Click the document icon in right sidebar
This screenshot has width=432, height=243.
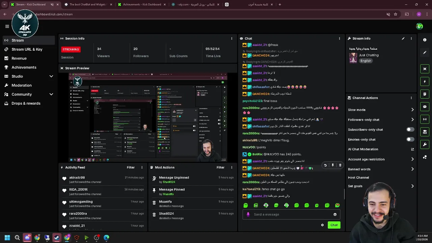(x=425, y=94)
